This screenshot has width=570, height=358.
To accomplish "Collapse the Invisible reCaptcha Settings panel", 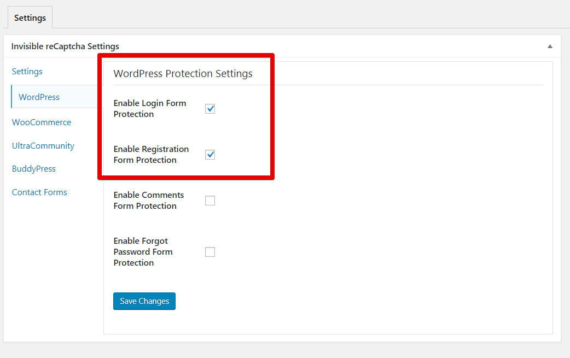I will click(x=550, y=46).
